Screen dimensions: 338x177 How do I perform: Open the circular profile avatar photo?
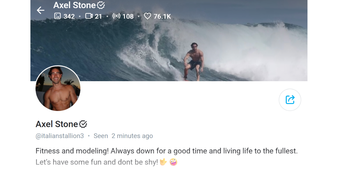tap(58, 88)
